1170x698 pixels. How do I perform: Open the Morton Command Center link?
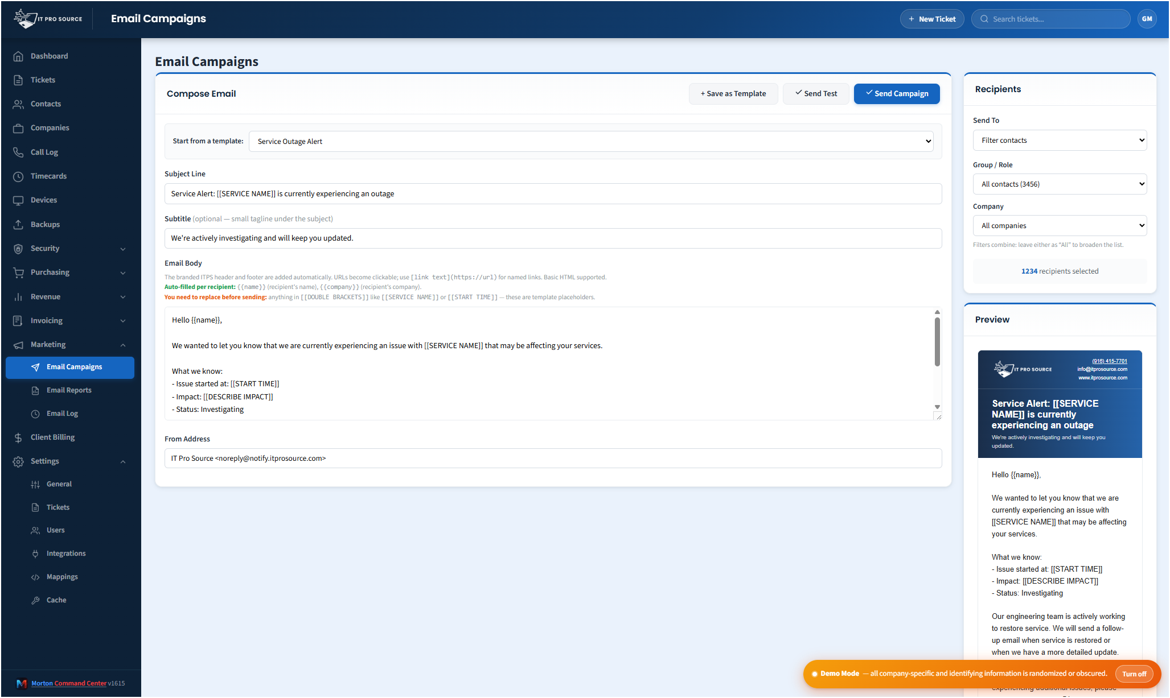coord(69,684)
